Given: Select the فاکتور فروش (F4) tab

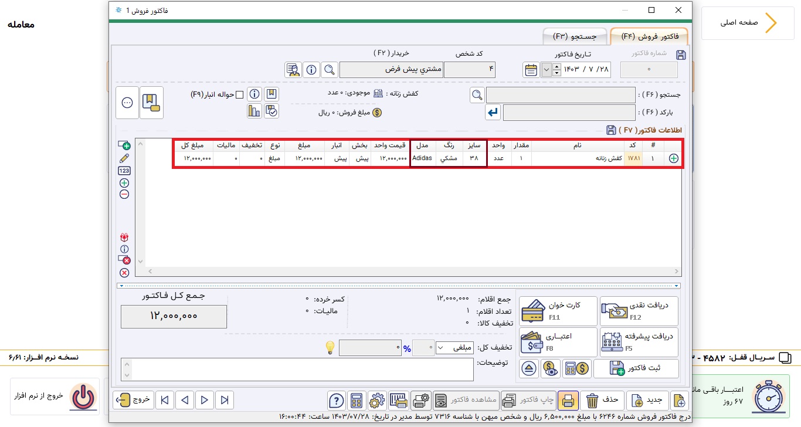Looking at the screenshot, I should pyautogui.click(x=649, y=36).
